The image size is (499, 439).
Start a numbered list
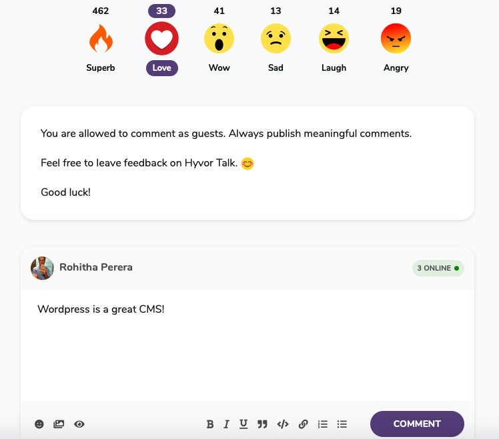(322, 424)
